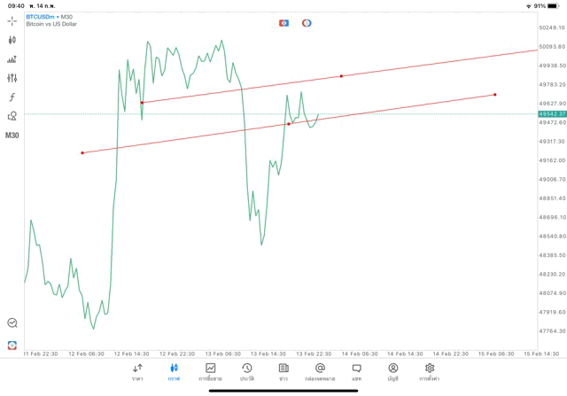567x396 pixels.
Task: Open the ข่าว news tab
Action: [283, 372]
